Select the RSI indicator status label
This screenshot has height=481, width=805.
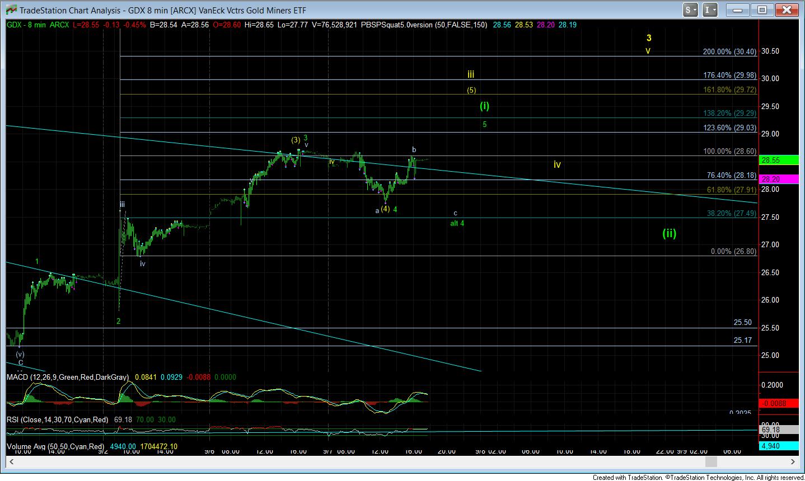coord(58,419)
